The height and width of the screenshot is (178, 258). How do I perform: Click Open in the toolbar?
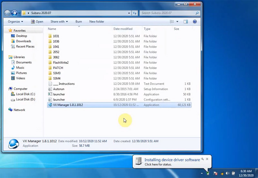(37, 22)
